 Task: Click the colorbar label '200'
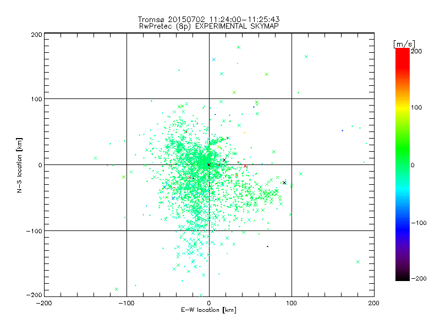[x=416, y=51]
